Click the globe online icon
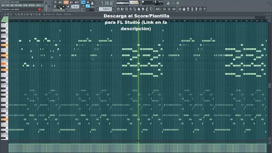 coord(178,3)
